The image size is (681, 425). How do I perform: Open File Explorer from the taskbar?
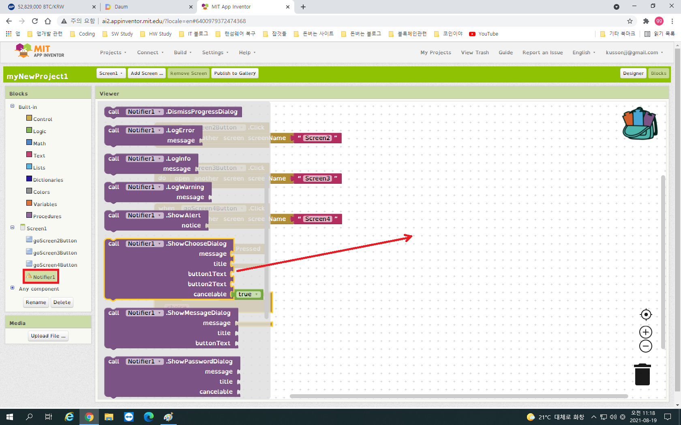click(109, 417)
